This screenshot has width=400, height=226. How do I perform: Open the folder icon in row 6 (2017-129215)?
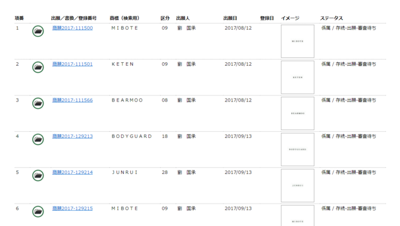[x=38, y=211]
